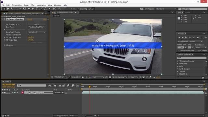
Task: Open the Composition menu
Action: click(17, 5)
